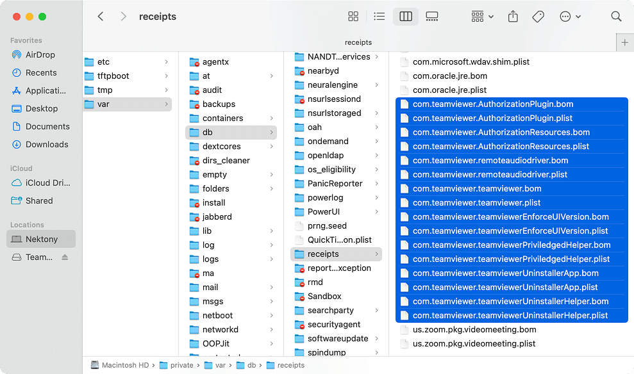The height and width of the screenshot is (374, 634).
Task: Open Documents in the sidebar
Action: (x=40, y=126)
